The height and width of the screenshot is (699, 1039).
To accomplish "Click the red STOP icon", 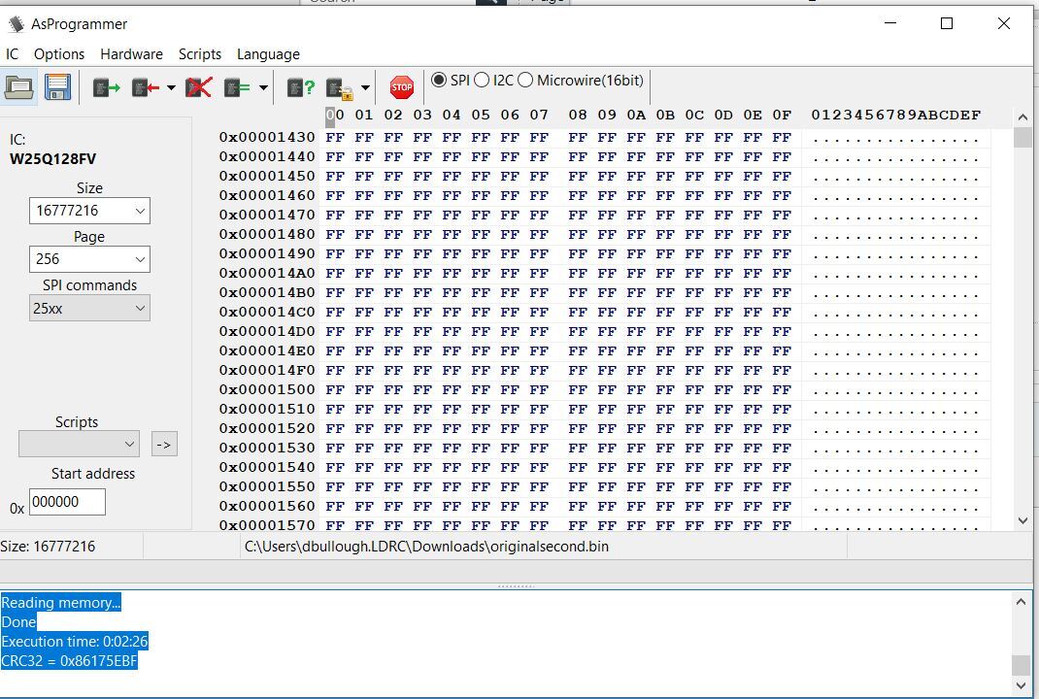I will pos(402,87).
